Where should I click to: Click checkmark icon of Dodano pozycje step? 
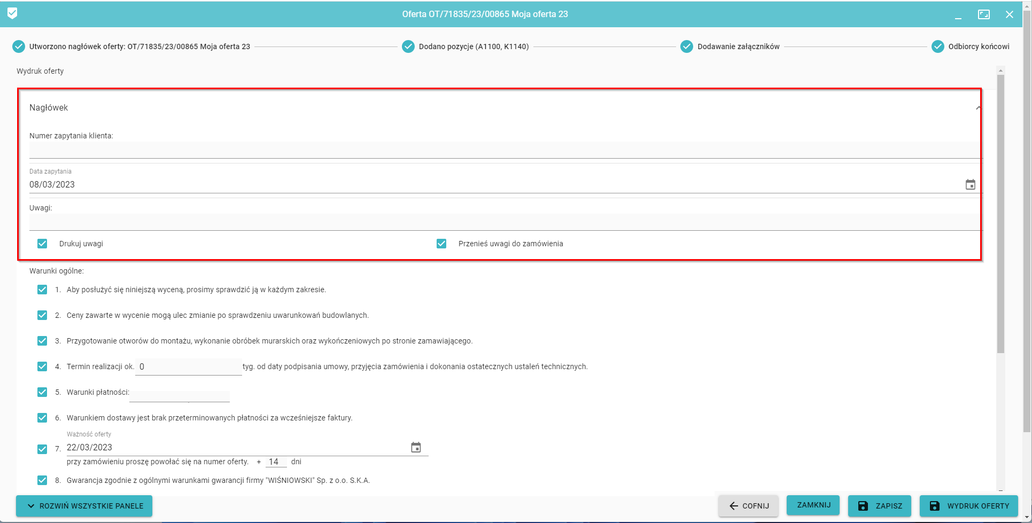(x=408, y=46)
